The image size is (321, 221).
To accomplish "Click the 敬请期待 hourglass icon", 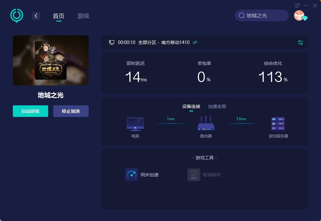I will click(x=194, y=175).
